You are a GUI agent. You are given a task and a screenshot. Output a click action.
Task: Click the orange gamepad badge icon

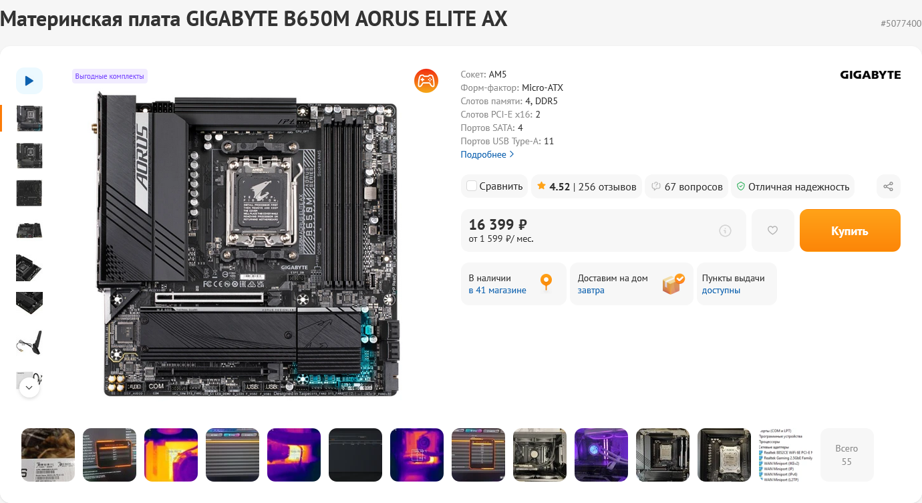[426, 80]
